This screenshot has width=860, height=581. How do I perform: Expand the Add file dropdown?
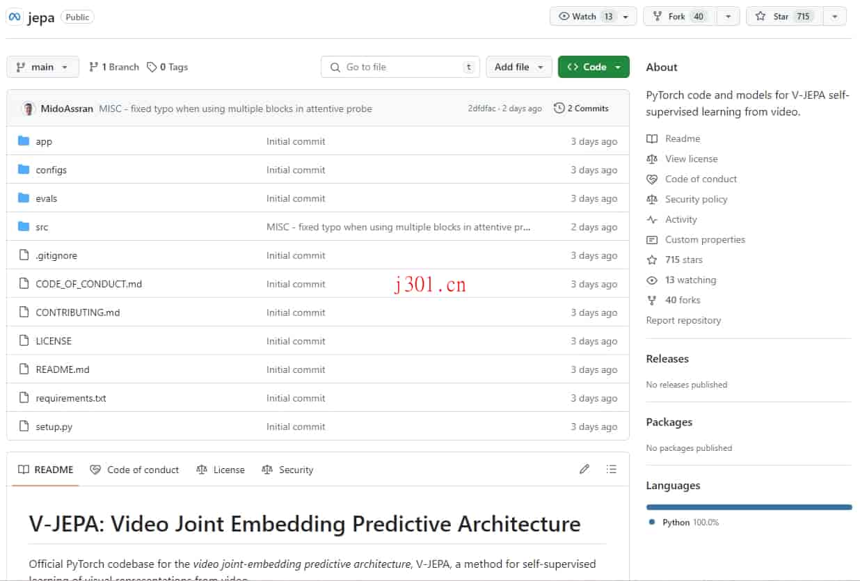tap(519, 67)
